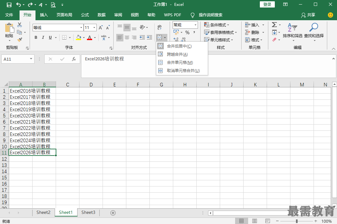
Task: Open Print Preview icon in quick access toolbar
Action: point(53,5)
